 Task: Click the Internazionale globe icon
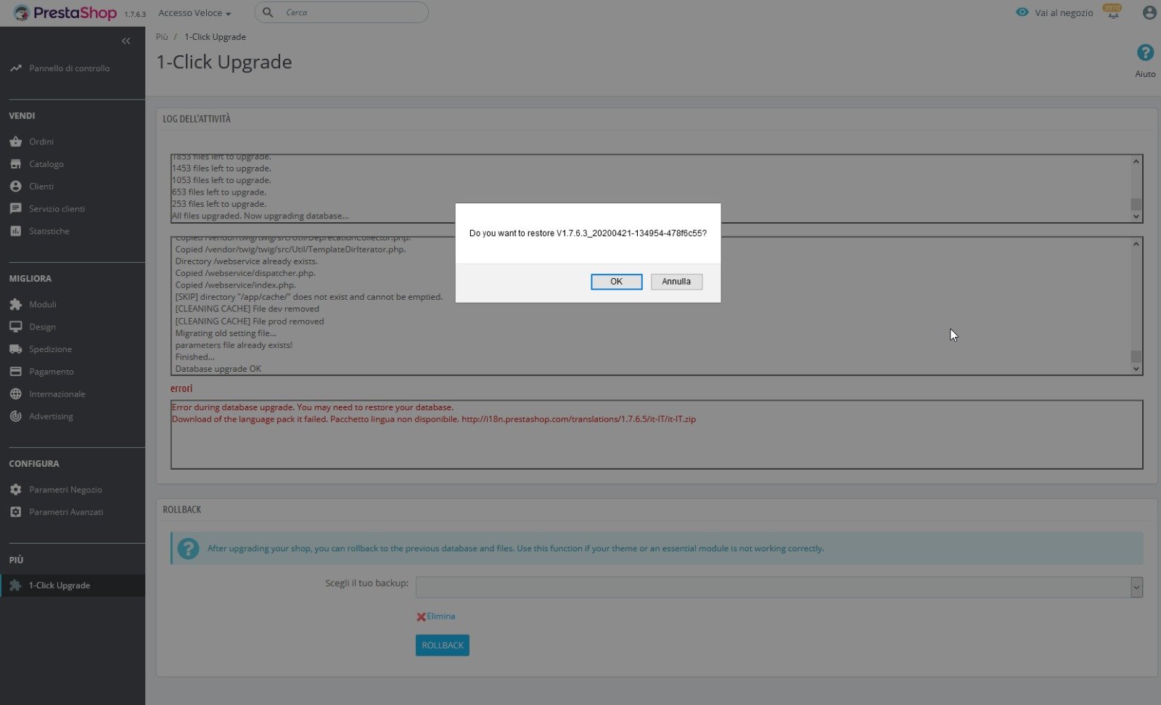pyautogui.click(x=16, y=394)
